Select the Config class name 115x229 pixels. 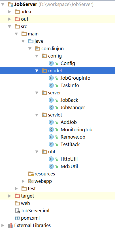pos(68,63)
